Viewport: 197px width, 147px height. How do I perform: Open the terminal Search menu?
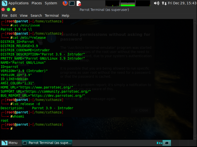[x=36, y=16]
